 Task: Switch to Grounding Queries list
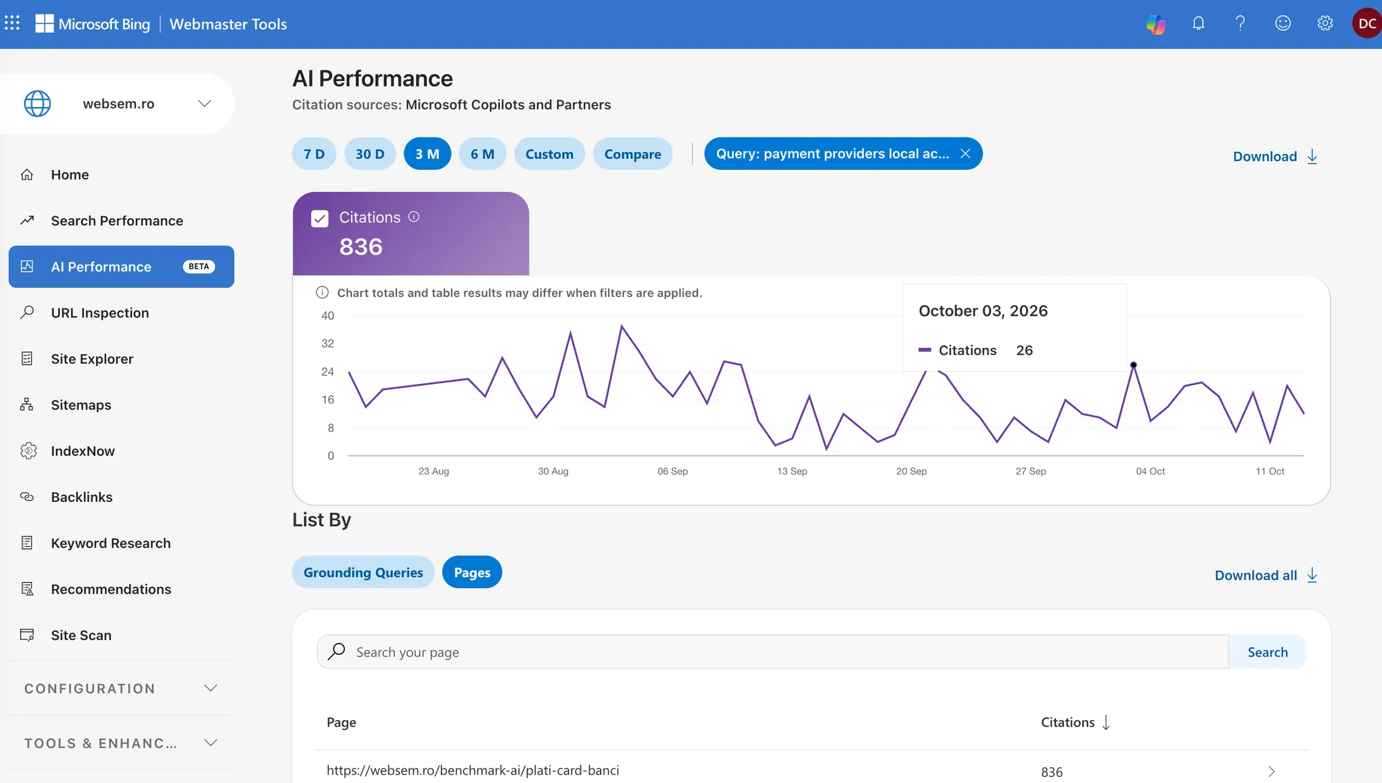pyautogui.click(x=363, y=572)
